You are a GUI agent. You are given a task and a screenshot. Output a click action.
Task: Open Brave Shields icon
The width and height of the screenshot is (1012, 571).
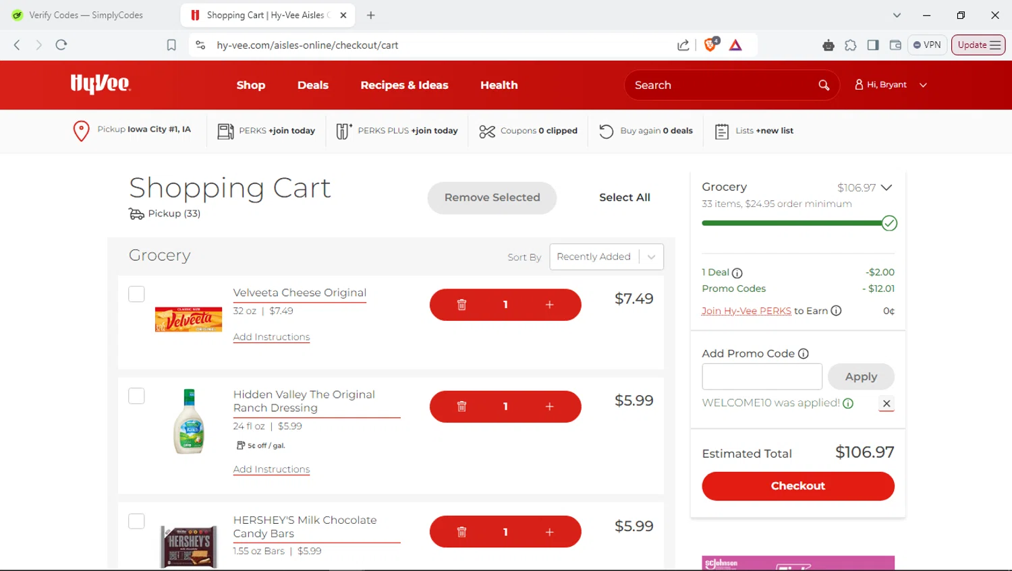pyautogui.click(x=710, y=44)
